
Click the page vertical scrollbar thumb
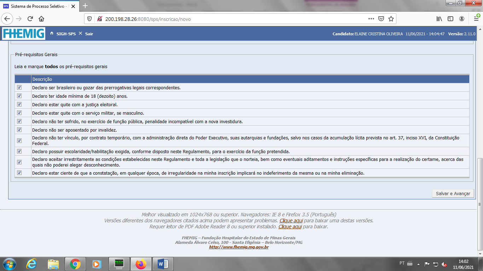[x=479, y=180]
